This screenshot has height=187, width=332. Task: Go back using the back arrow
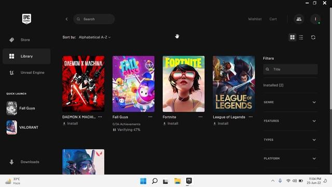(66, 19)
